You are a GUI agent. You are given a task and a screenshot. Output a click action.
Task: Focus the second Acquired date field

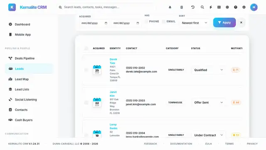(126, 23)
